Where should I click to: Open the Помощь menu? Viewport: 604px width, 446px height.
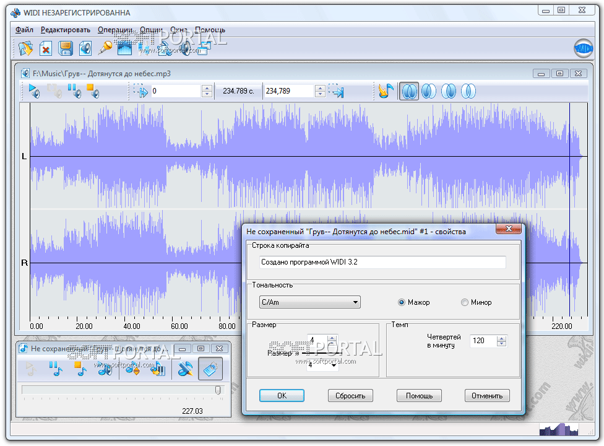(x=210, y=30)
